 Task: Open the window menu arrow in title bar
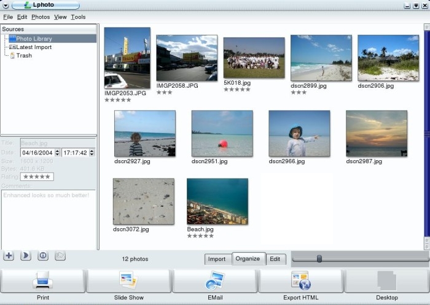pyautogui.click(x=6, y=5)
